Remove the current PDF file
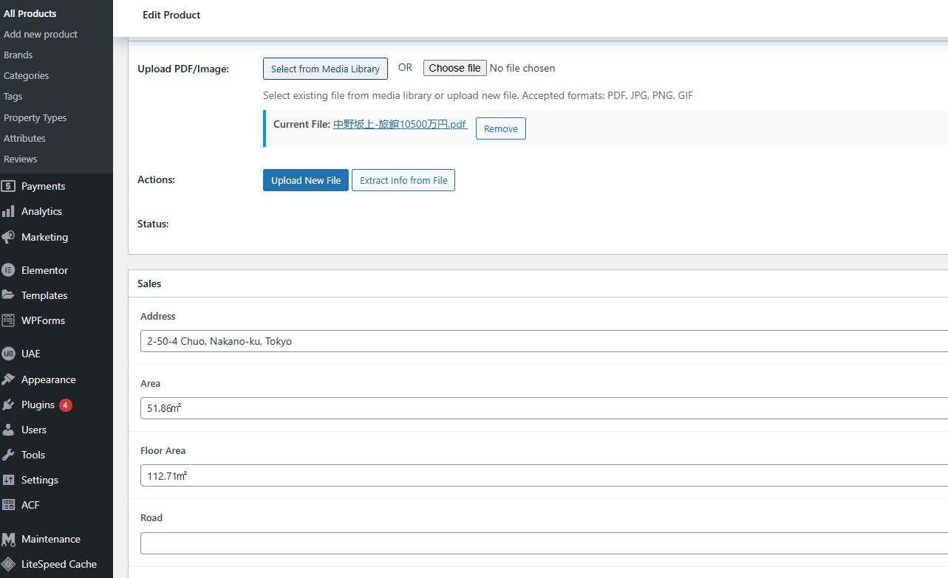Image resolution: width=948 pixels, height=578 pixels. [x=500, y=128]
